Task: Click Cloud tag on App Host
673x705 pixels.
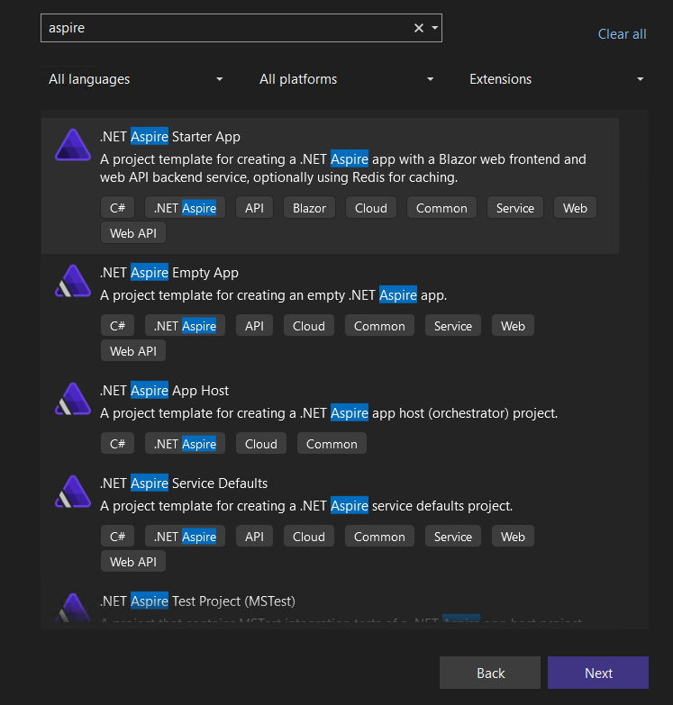Action: click(261, 443)
